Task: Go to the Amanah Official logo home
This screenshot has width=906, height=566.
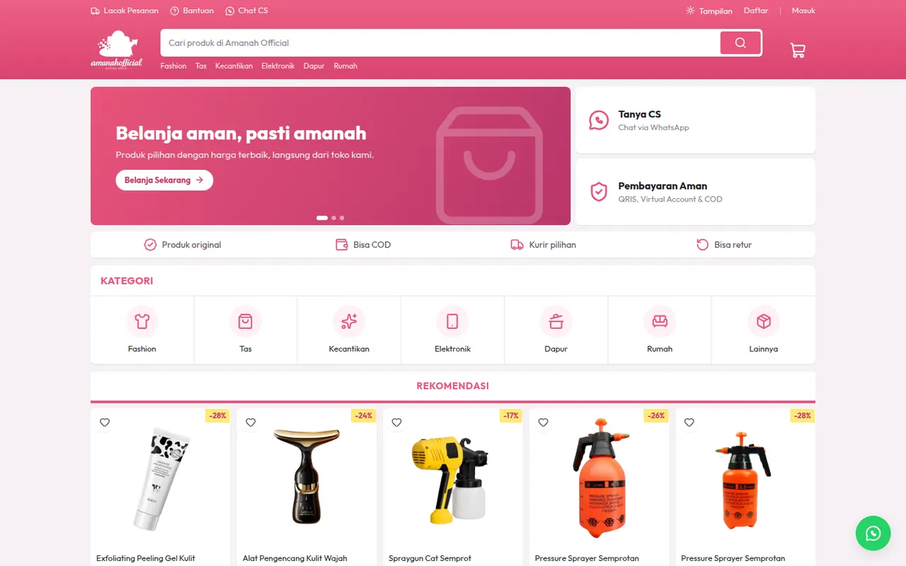Action: pyautogui.click(x=117, y=50)
